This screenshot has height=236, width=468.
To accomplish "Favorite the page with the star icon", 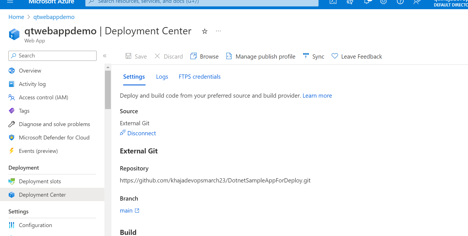I will (205, 31).
